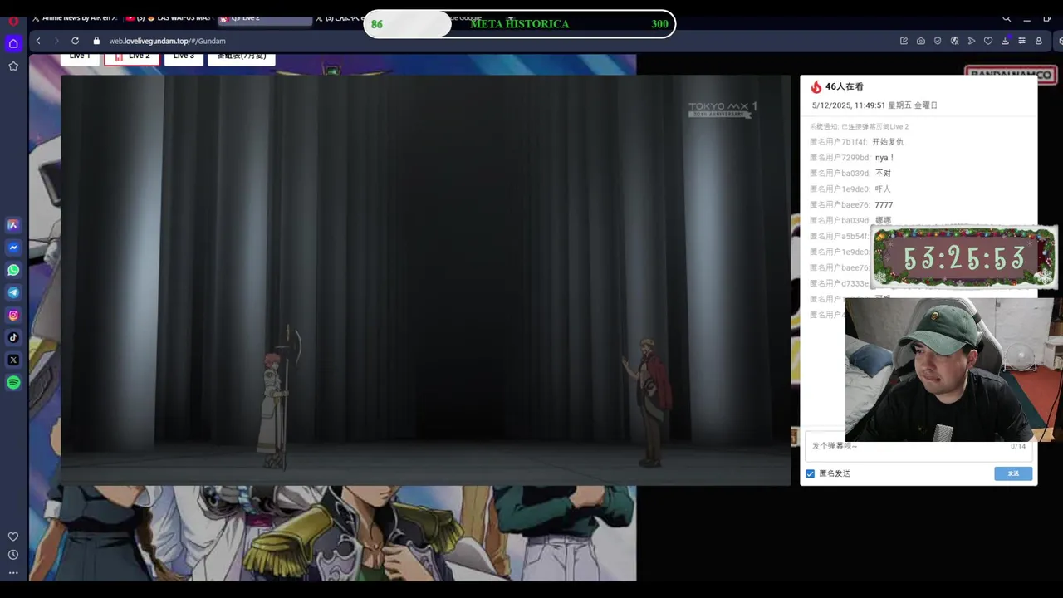The height and width of the screenshot is (598, 1063).
Task: Open the downloads icon
Action: tap(1006, 41)
